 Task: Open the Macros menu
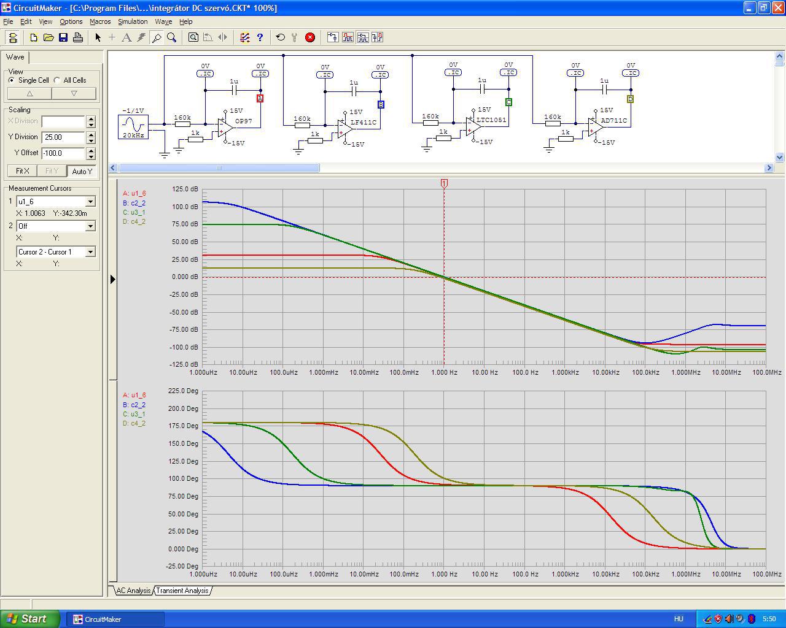tap(100, 21)
